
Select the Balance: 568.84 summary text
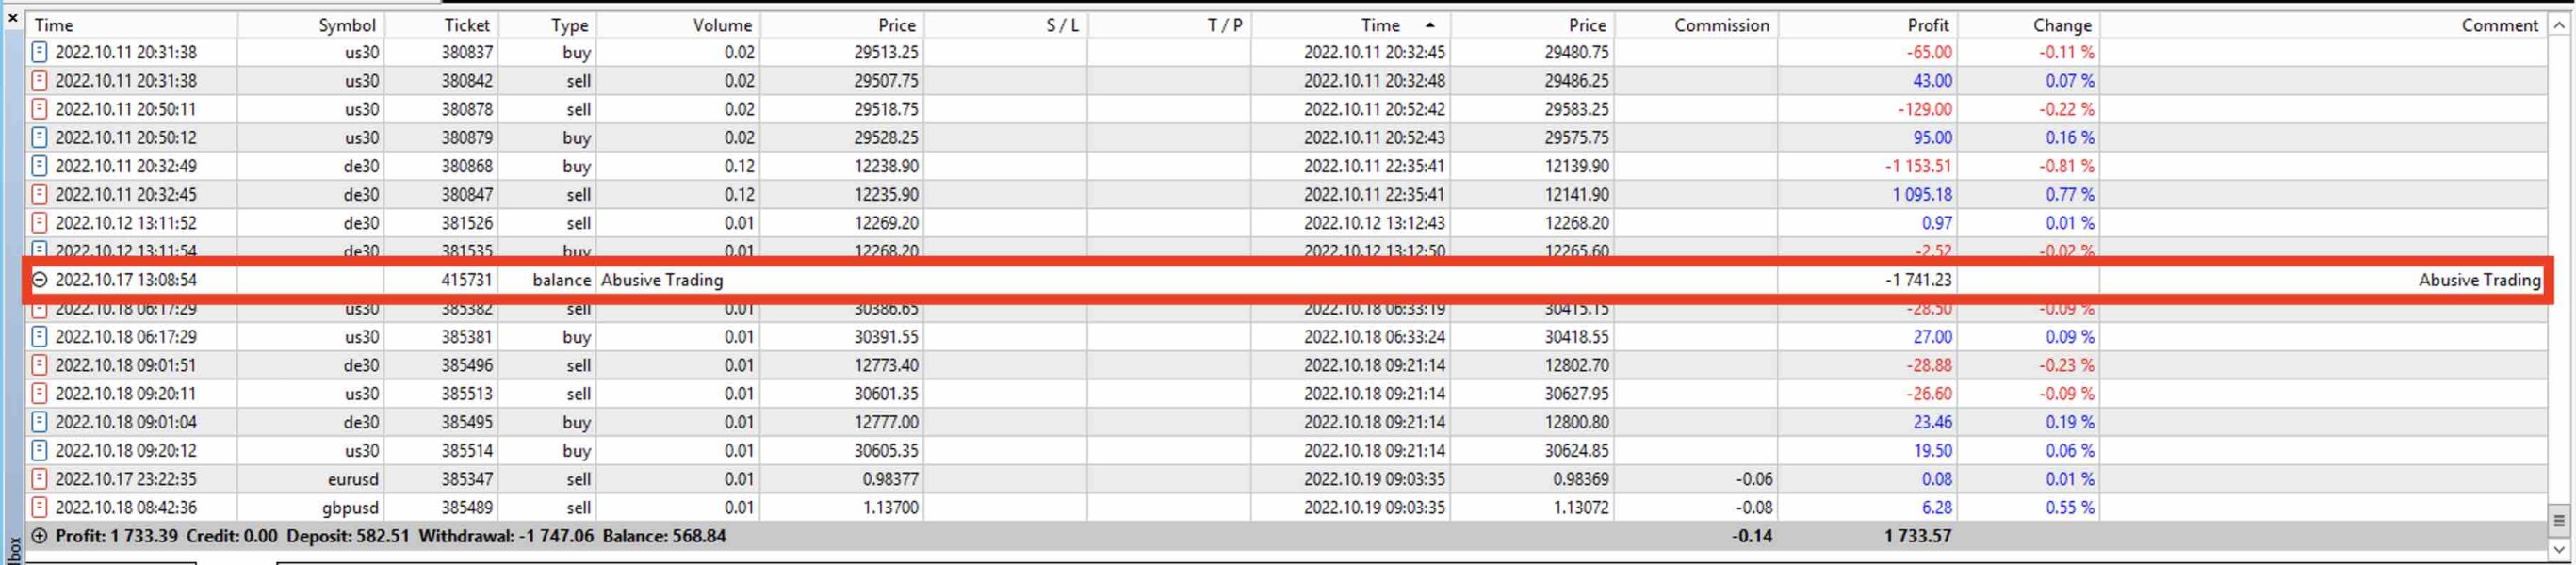click(664, 536)
